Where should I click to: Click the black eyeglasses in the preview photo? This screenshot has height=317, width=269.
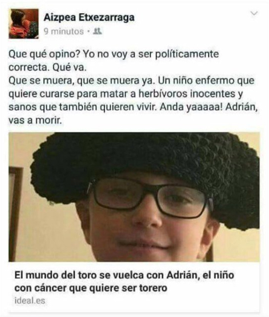149,197
